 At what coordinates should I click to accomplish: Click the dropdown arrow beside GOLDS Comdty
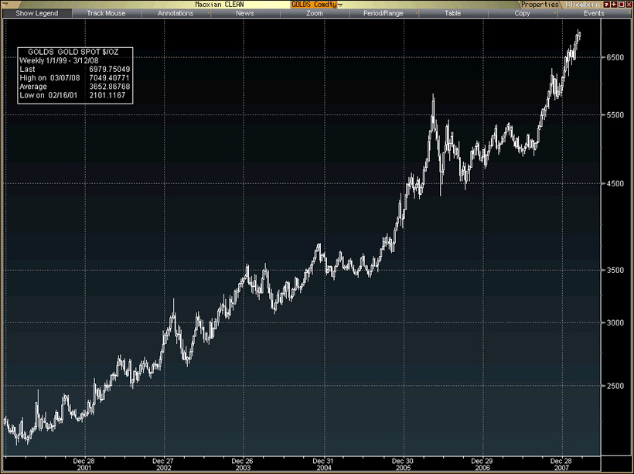pyautogui.click(x=341, y=5)
